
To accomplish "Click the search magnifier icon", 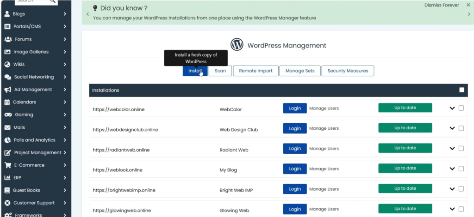I will coord(53,1).
